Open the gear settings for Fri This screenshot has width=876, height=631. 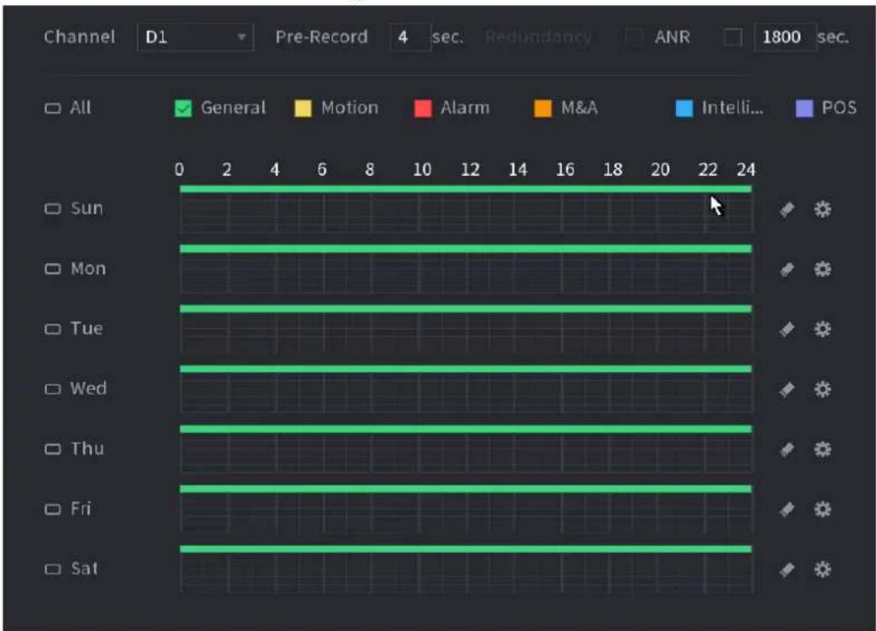pyautogui.click(x=822, y=508)
